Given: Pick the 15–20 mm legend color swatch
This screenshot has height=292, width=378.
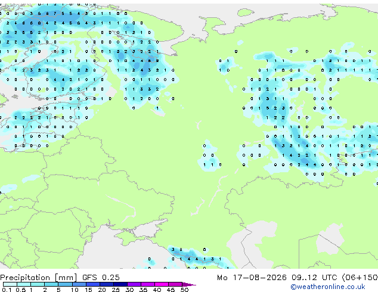Looking at the screenshot, I should 92,284.
